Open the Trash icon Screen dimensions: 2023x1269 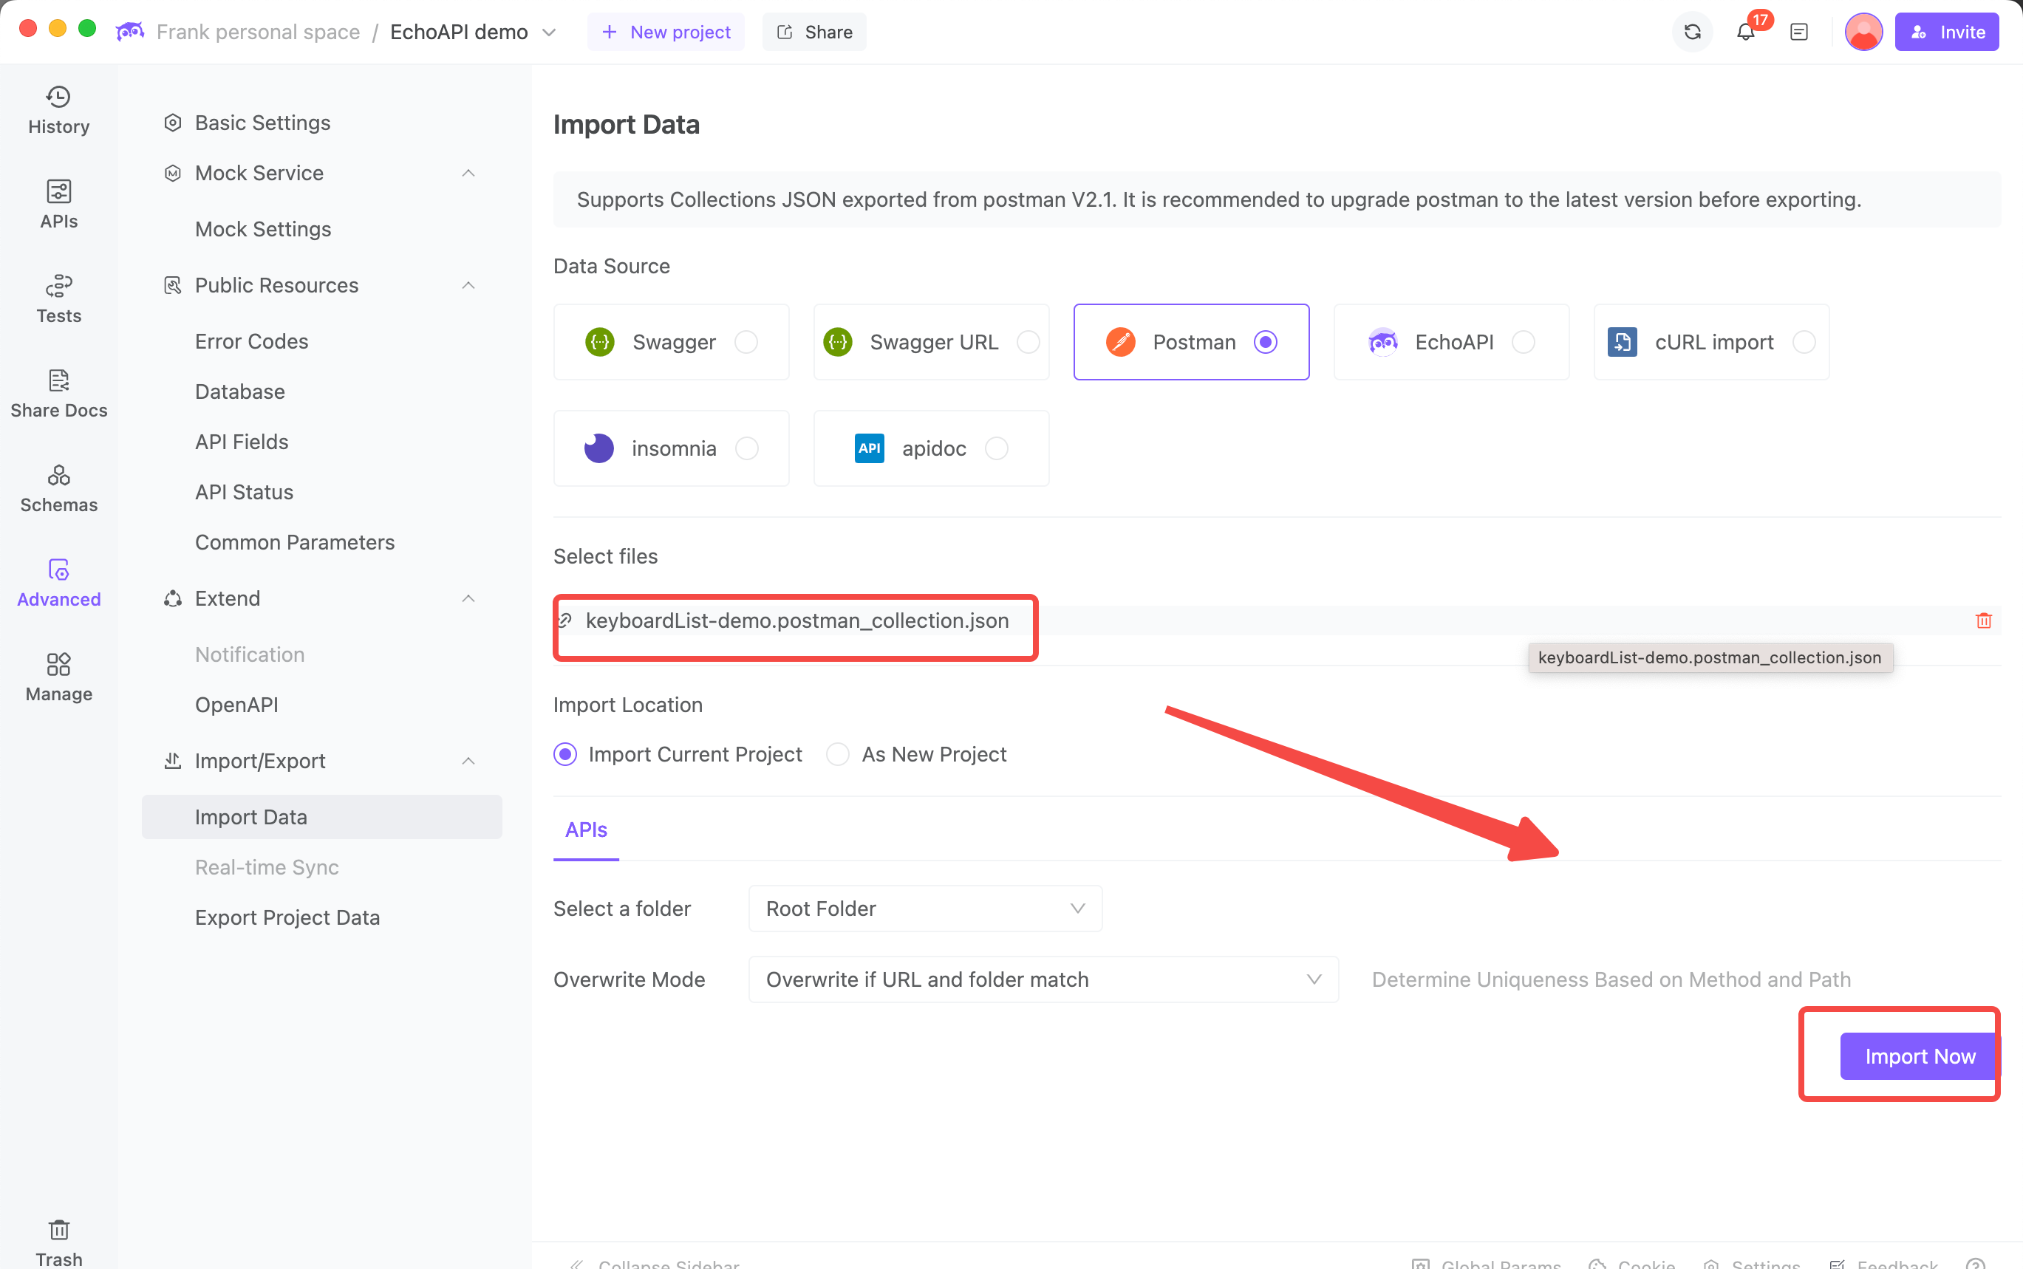(58, 1230)
